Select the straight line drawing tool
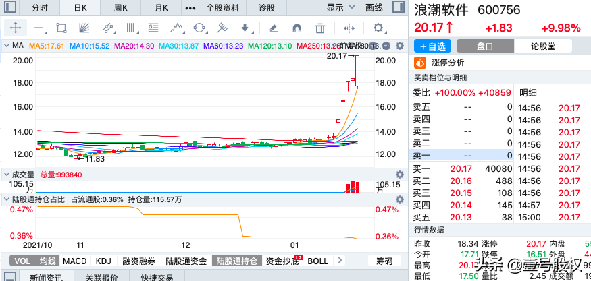The height and width of the screenshot is (281, 591). (x=39, y=28)
